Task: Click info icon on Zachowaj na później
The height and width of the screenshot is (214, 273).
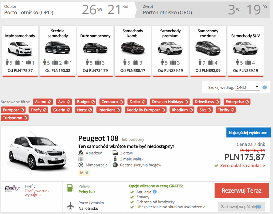Action: (x=259, y=206)
